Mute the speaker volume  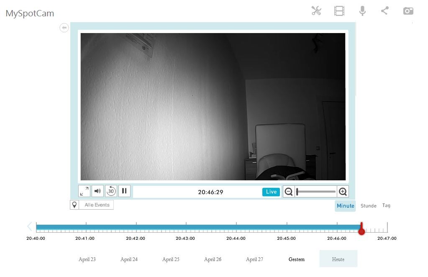pyautogui.click(x=97, y=191)
